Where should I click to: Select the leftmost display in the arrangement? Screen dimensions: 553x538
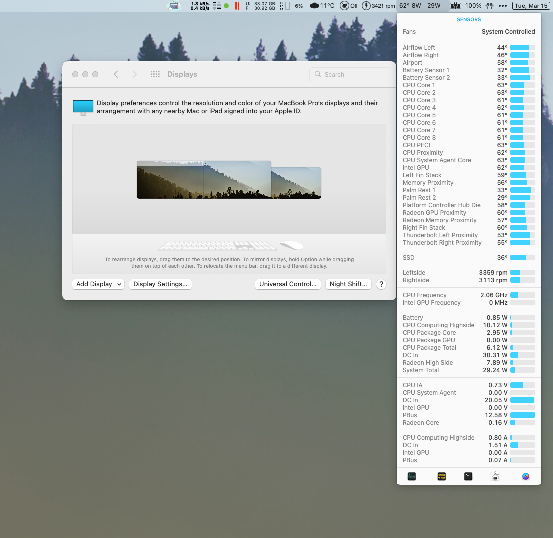click(170, 180)
